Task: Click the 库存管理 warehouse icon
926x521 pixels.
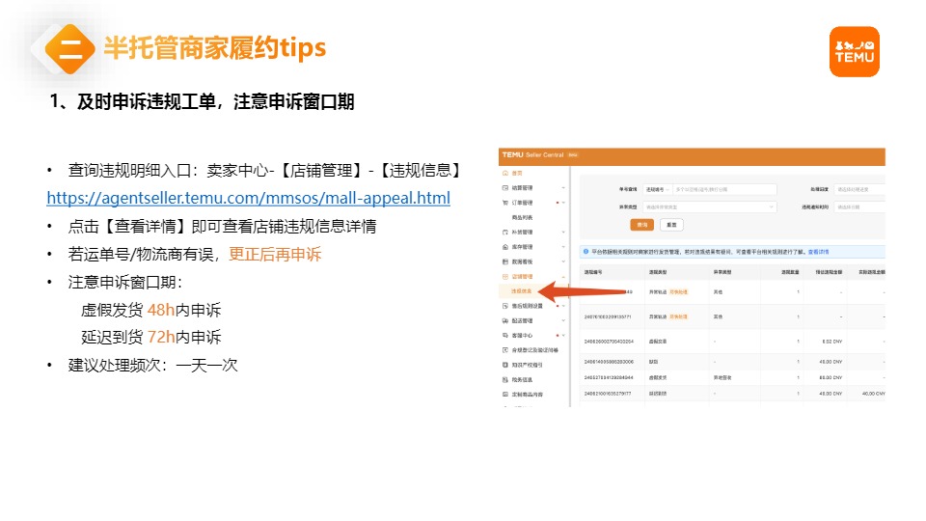Action: (x=504, y=247)
